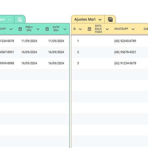This screenshot has width=148, height=148.
Task: Click the calendar icon of ENTREGA column
Action: (x=47, y=29)
